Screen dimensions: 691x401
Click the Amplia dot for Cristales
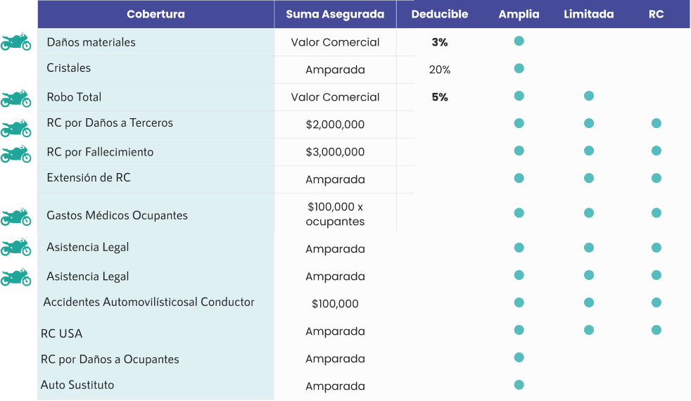tap(519, 68)
